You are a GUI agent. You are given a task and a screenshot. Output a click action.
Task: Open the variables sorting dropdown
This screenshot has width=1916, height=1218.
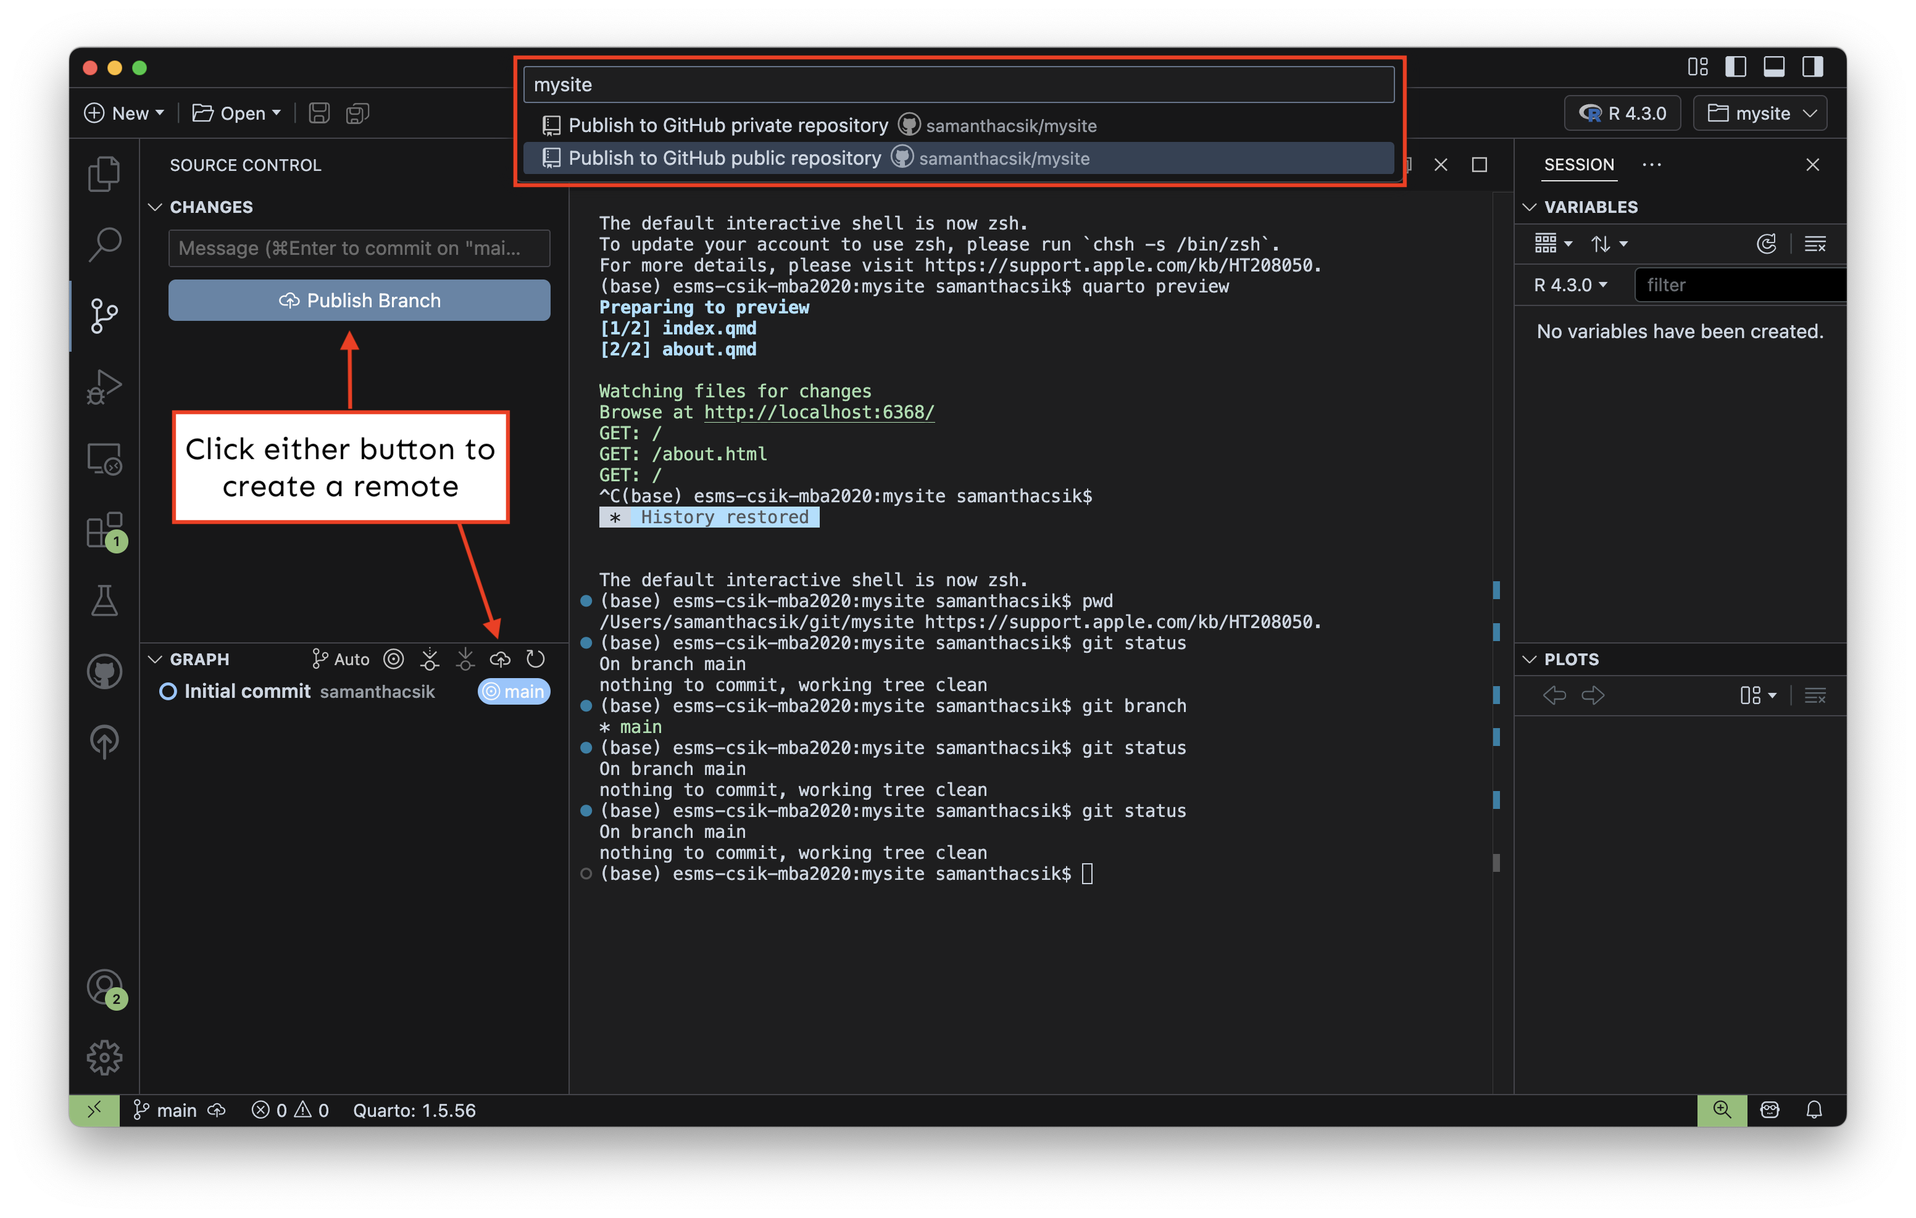[1609, 244]
